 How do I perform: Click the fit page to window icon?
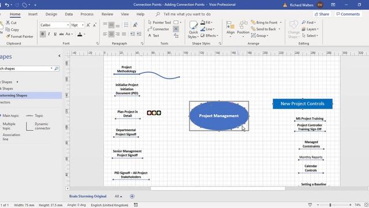click(x=366, y=205)
